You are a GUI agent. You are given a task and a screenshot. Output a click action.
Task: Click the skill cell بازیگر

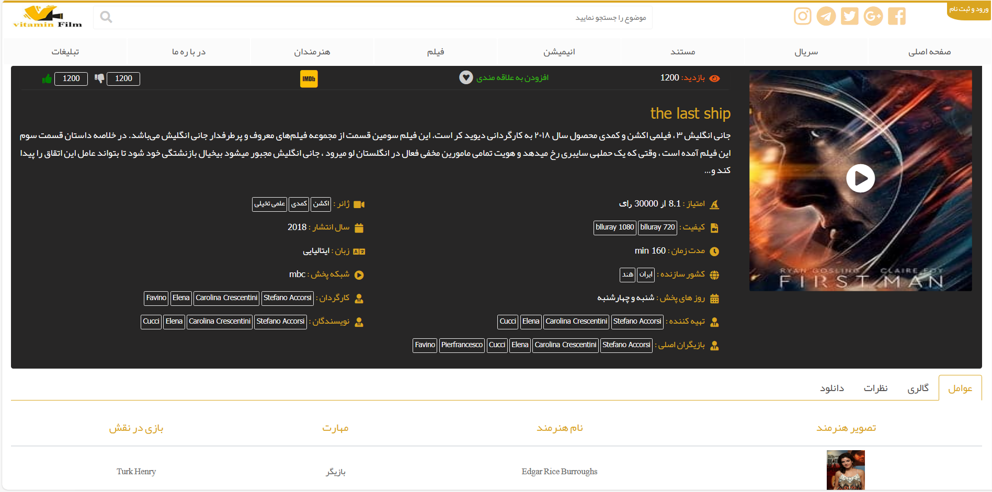pyautogui.click(x=335, y=472)
